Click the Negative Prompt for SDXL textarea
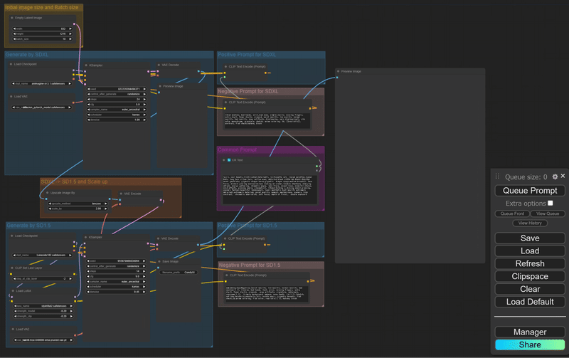The height and width of the screenshot is (358, 569). (267, 120)
